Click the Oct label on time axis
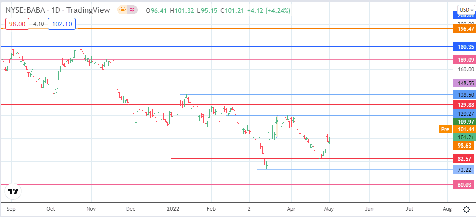This screenshot has width=476, height=217. 51,209
